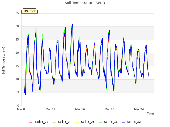The image size is (170, 127).
Task: Click the 15 y-axis tick label
Action: [17, 66]
